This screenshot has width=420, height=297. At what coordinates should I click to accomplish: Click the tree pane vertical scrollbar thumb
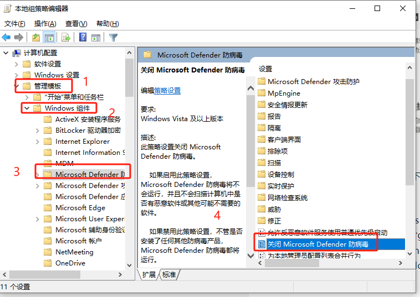[129, 77]
